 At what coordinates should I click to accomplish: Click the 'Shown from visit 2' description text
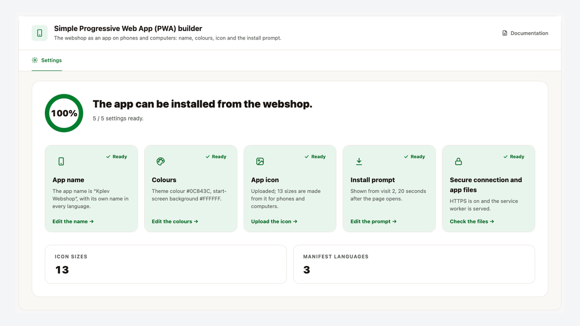pos(389,195)
